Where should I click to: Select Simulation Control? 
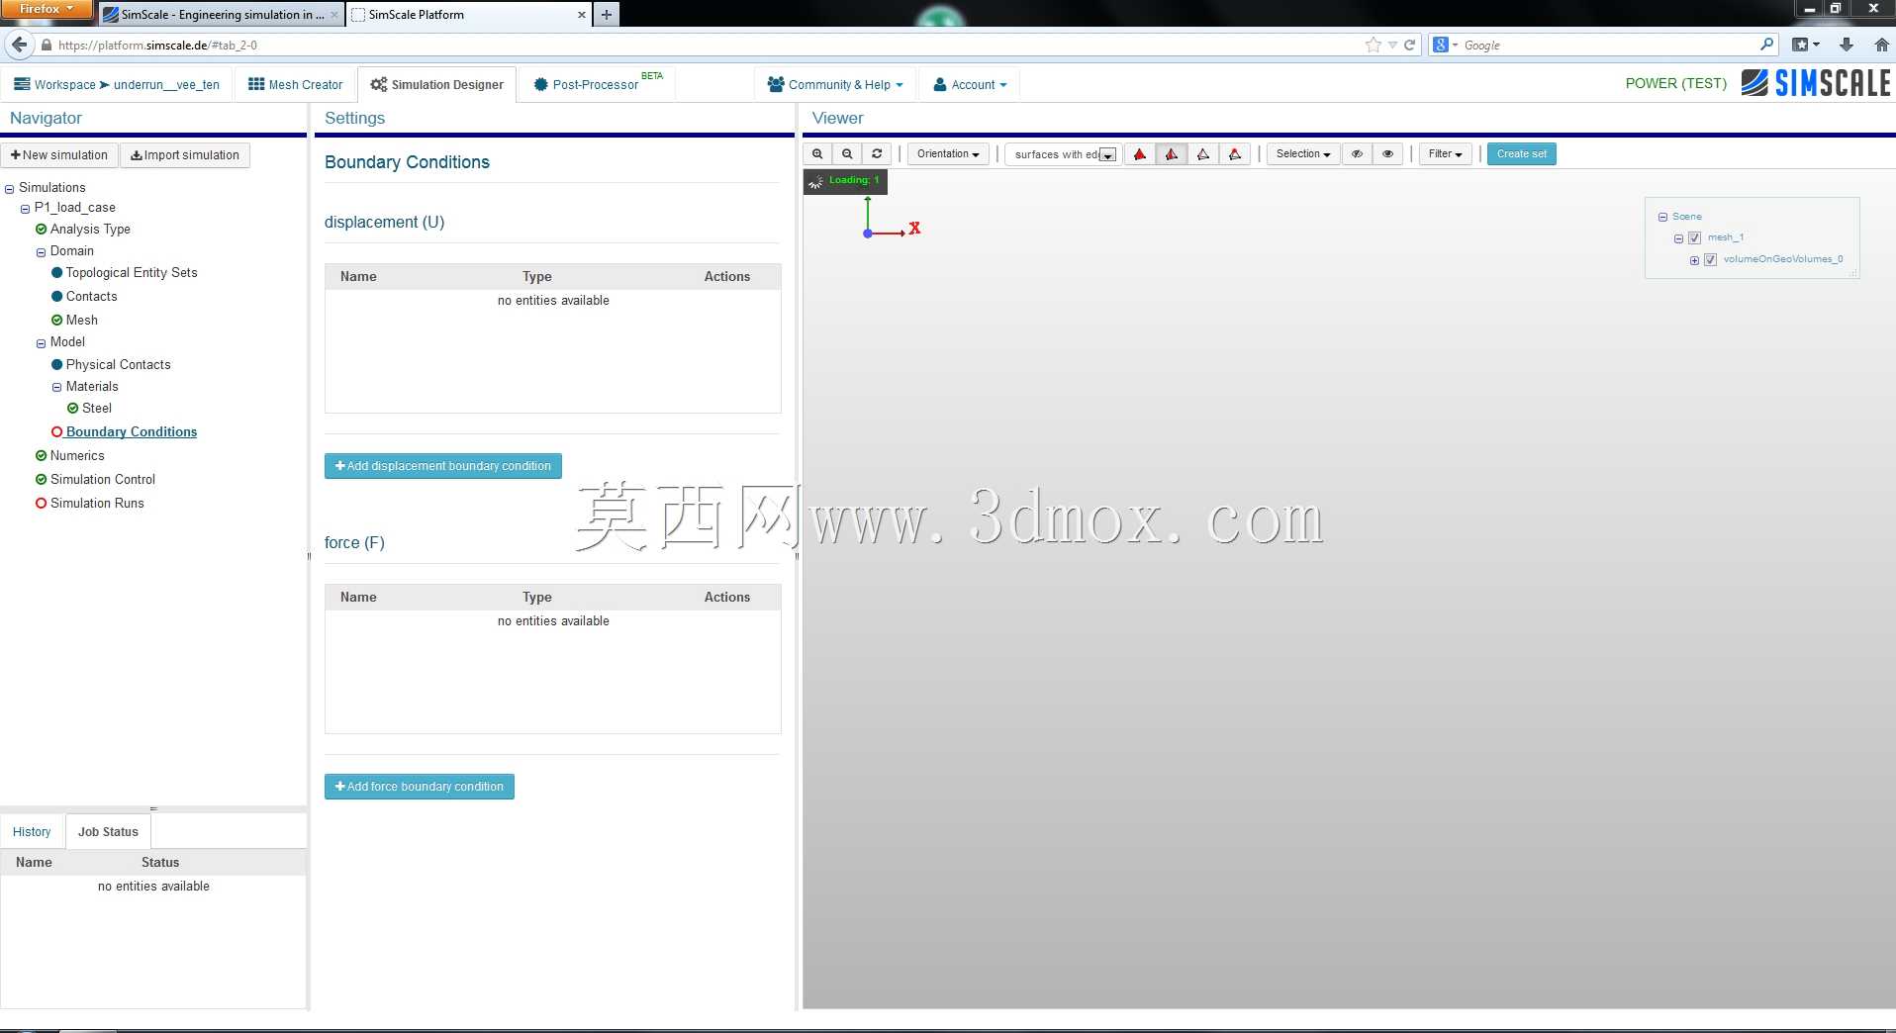[103, 480]
